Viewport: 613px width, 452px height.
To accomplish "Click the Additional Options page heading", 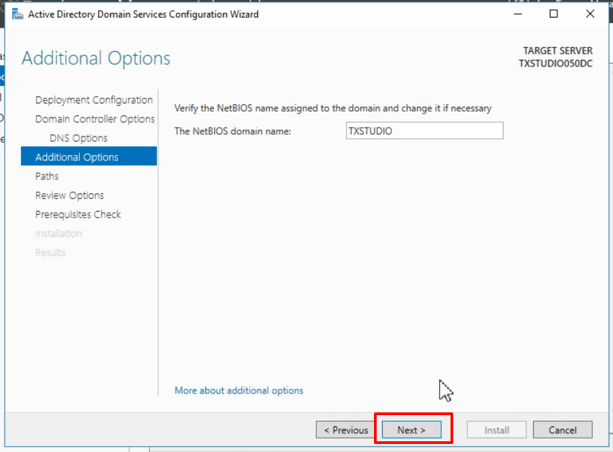I will (96, 58).
